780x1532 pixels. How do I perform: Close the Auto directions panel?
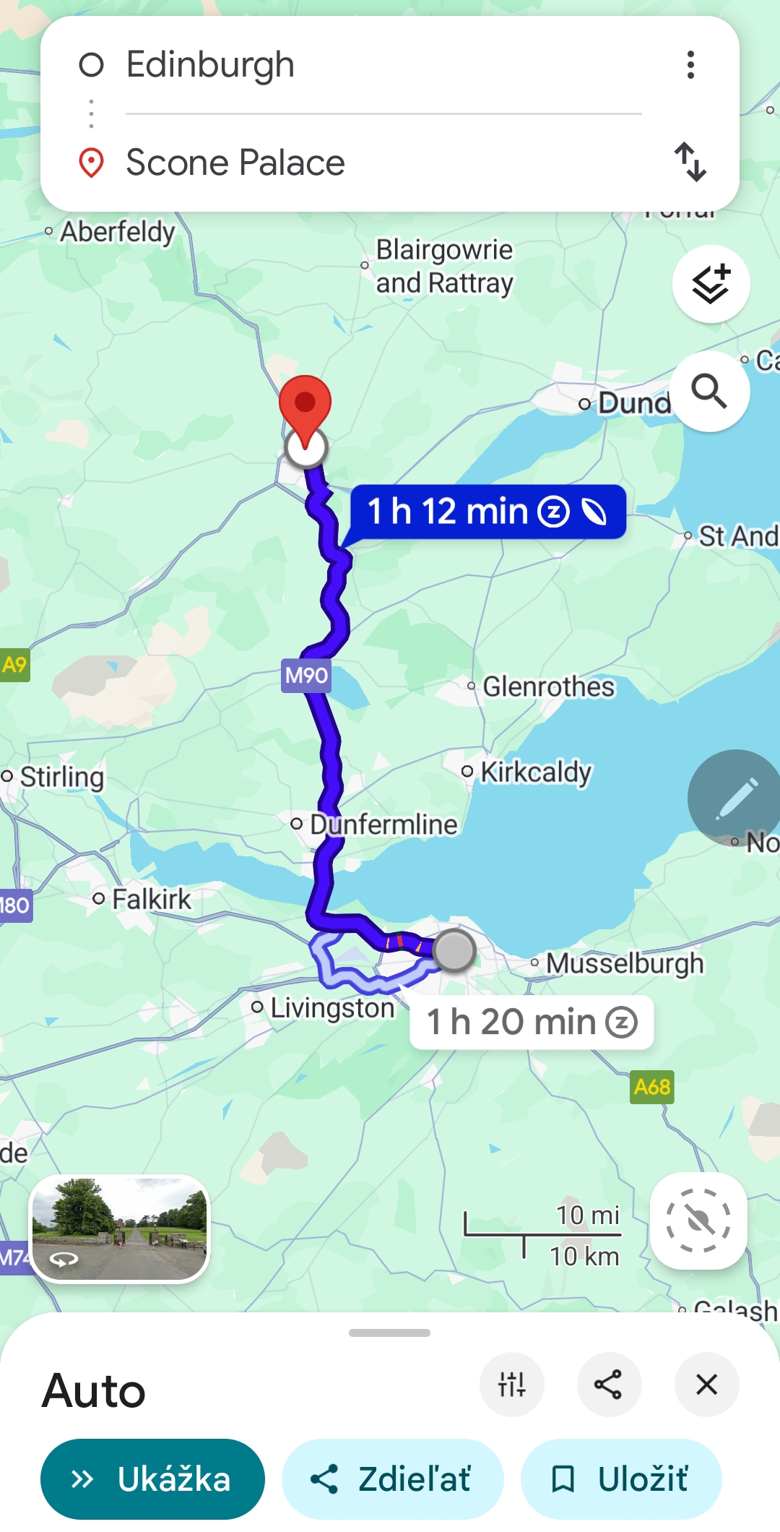[x=706, y=1385]
